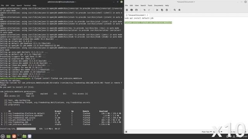Click the terminal vertical scrollbar
Viewport: 248px width, 139px height.
tap(123, 111)
